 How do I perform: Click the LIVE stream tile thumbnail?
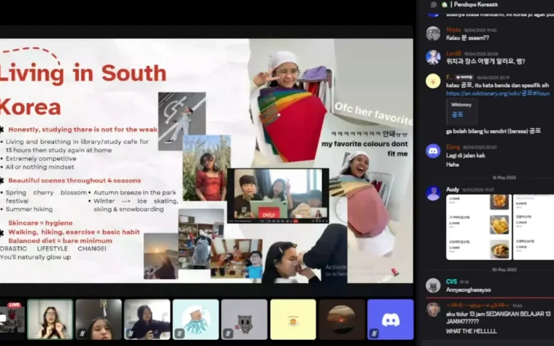pos(11,320)
